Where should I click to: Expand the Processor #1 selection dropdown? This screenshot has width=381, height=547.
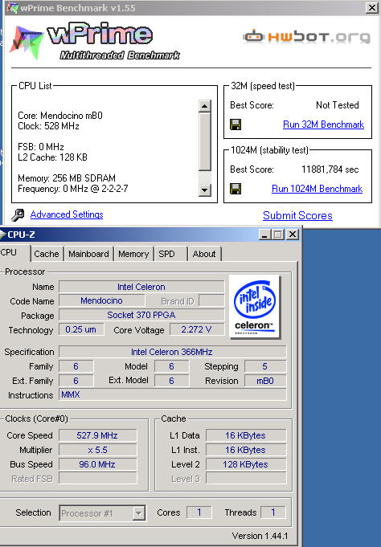[x=138, y=513]
